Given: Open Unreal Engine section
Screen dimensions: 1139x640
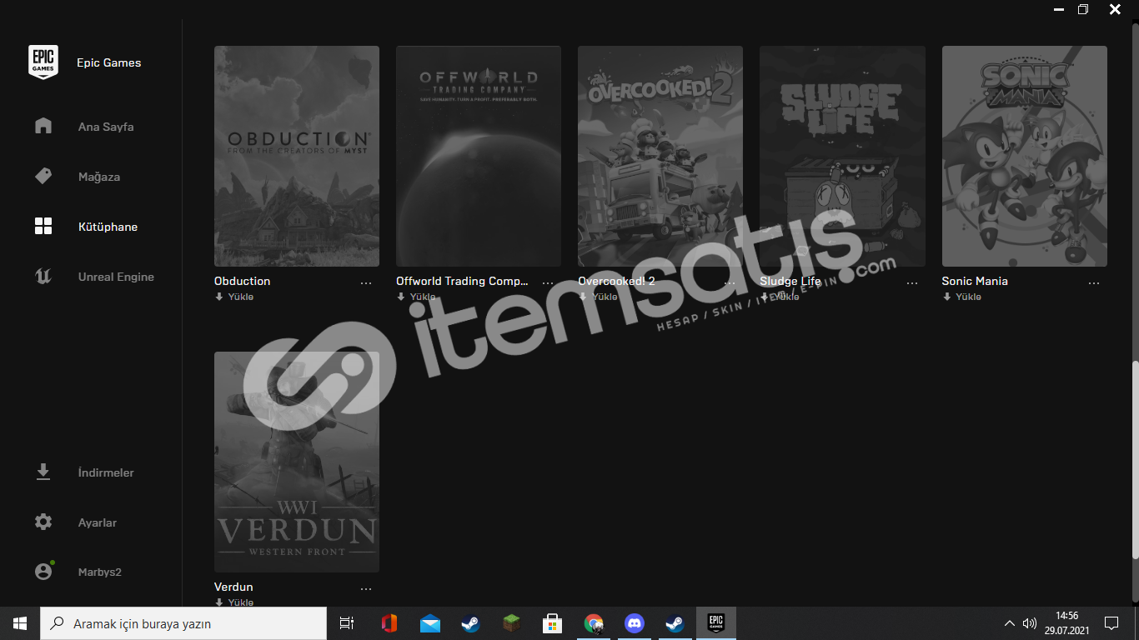Looking at the screenshot, I should [116, 277].
